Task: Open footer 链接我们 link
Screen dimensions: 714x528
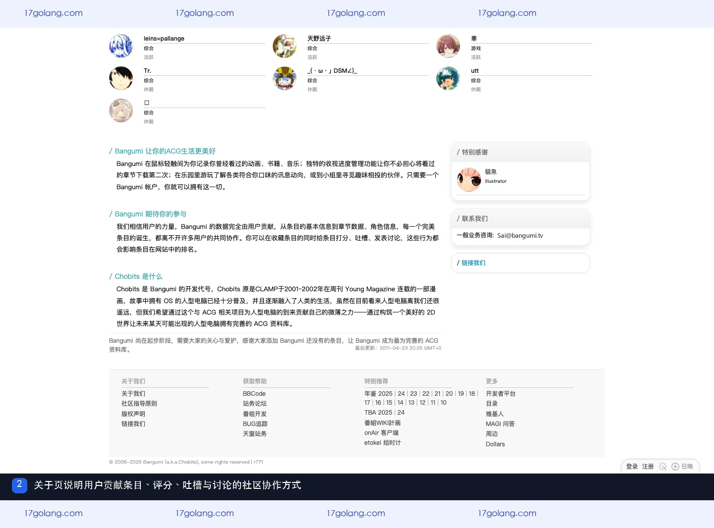Action: coord(133,424)
